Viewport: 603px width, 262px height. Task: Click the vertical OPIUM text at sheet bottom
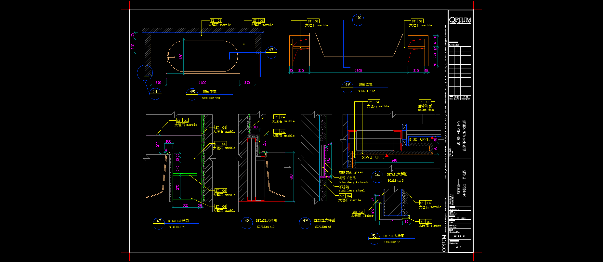[444, 243]
